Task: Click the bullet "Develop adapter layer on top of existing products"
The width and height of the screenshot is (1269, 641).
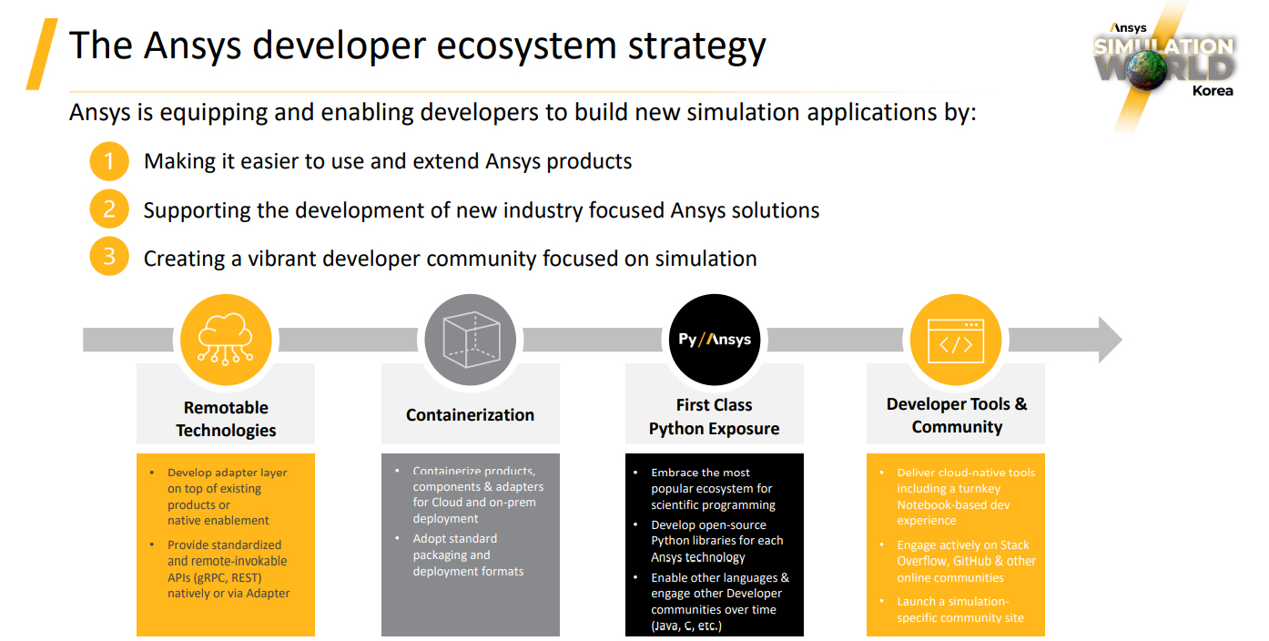Action: (226, 496)
